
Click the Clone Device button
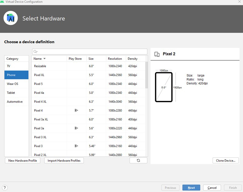click(x=226, y=160)
